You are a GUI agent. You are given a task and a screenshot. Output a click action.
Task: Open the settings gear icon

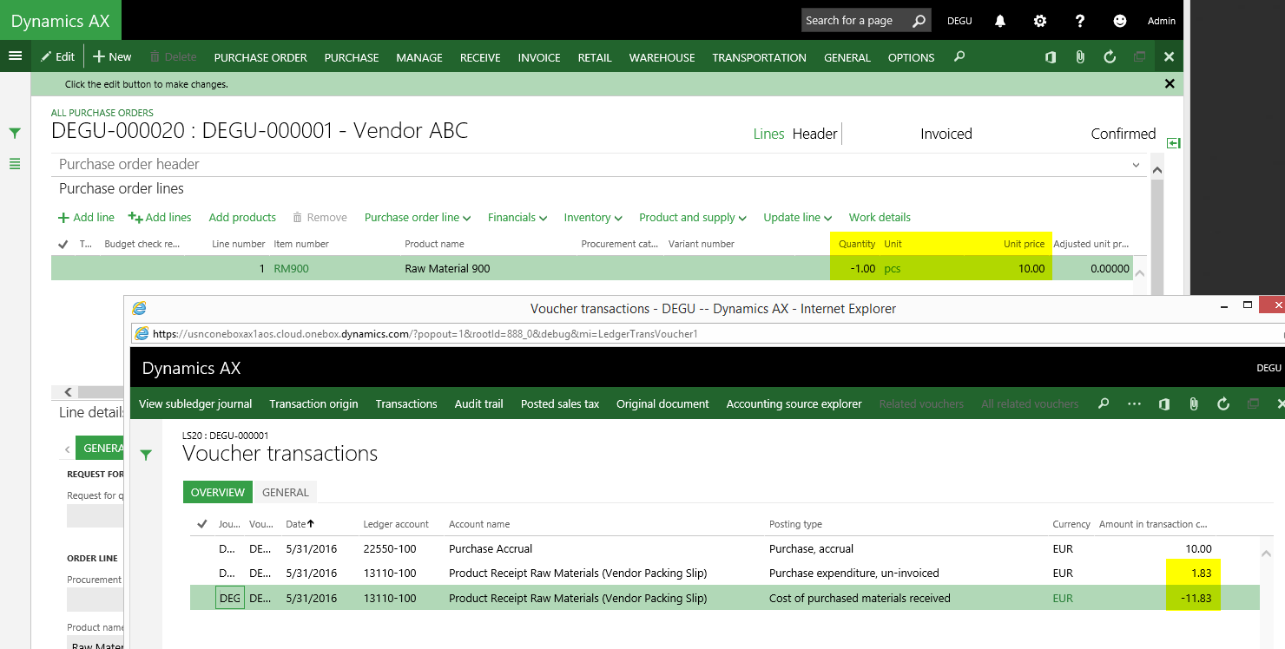point(1040,21)
